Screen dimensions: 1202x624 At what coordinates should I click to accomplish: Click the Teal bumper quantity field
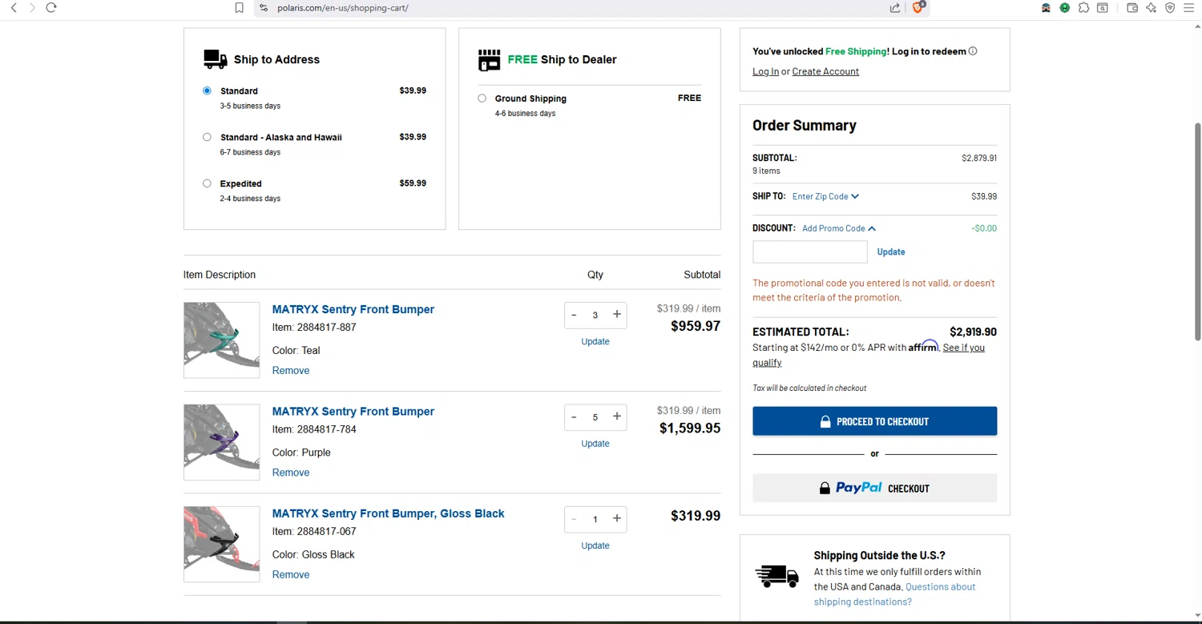click(x=595, y=316)
